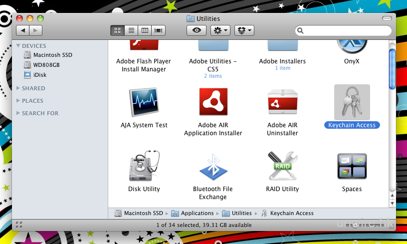
Task: Expand the SHARED sidebar section
Action: (18, 88)
